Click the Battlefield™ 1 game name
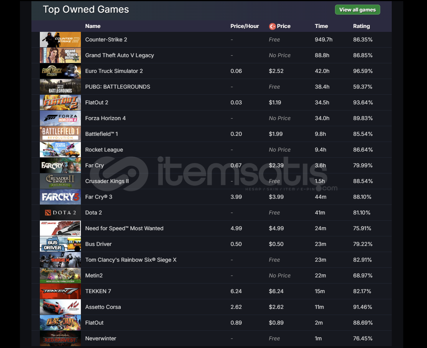 click(102, 134)
